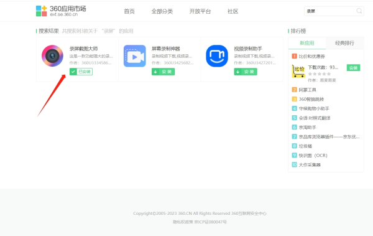The width and height of the screenshot is (373, 236).
Task: Click the 已安装 button for 录屏截图大师
Action: (x=81, y=72)
